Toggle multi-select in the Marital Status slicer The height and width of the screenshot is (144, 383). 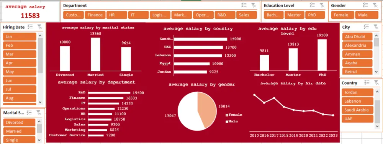(29, 112)
